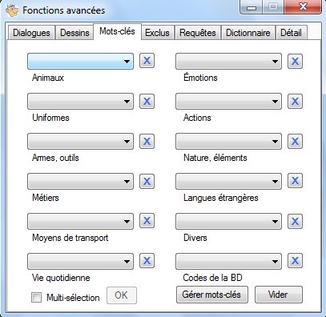The height and width of the screenshot is (317, 326).
Task: Switch to the Dialogues tab
Action: pos(31,33)
